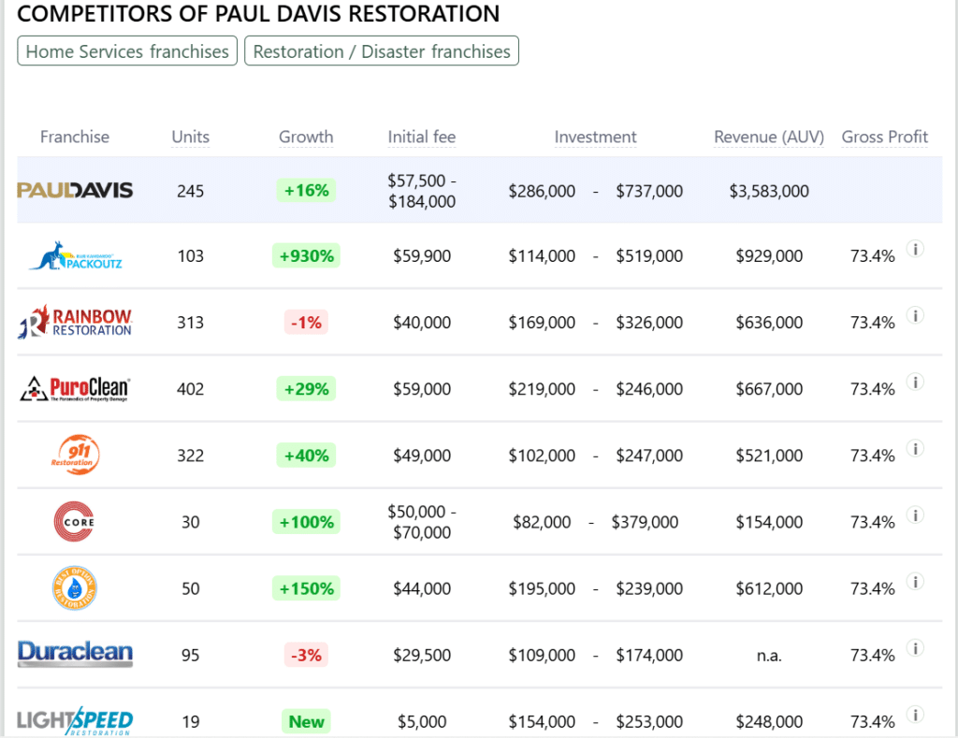Viewport: 958px width, 738px height.
Task: Open the Duraclean franchise logo
Action: click(x=75, y=654)
